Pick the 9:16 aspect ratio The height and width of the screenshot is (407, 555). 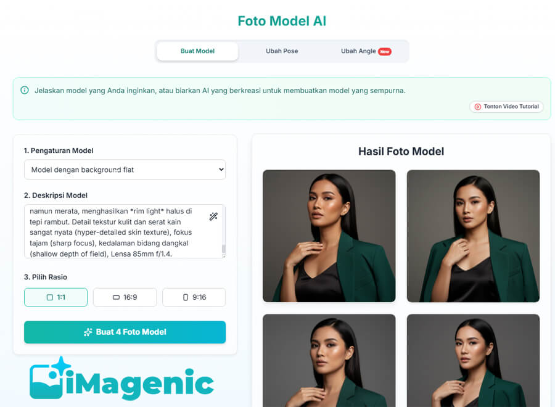click(x=194, y=297)
